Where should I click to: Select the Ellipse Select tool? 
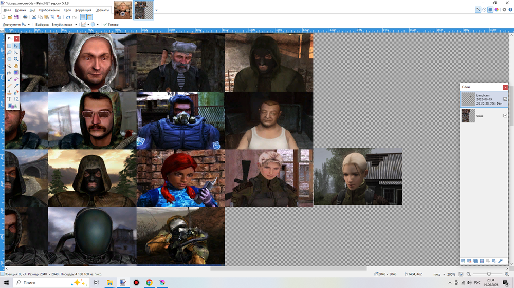(9, 59)
